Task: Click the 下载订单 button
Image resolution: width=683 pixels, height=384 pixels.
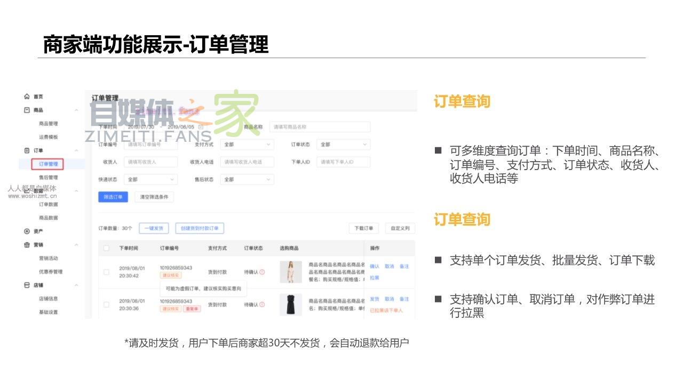Action: (x=364, y=228)
